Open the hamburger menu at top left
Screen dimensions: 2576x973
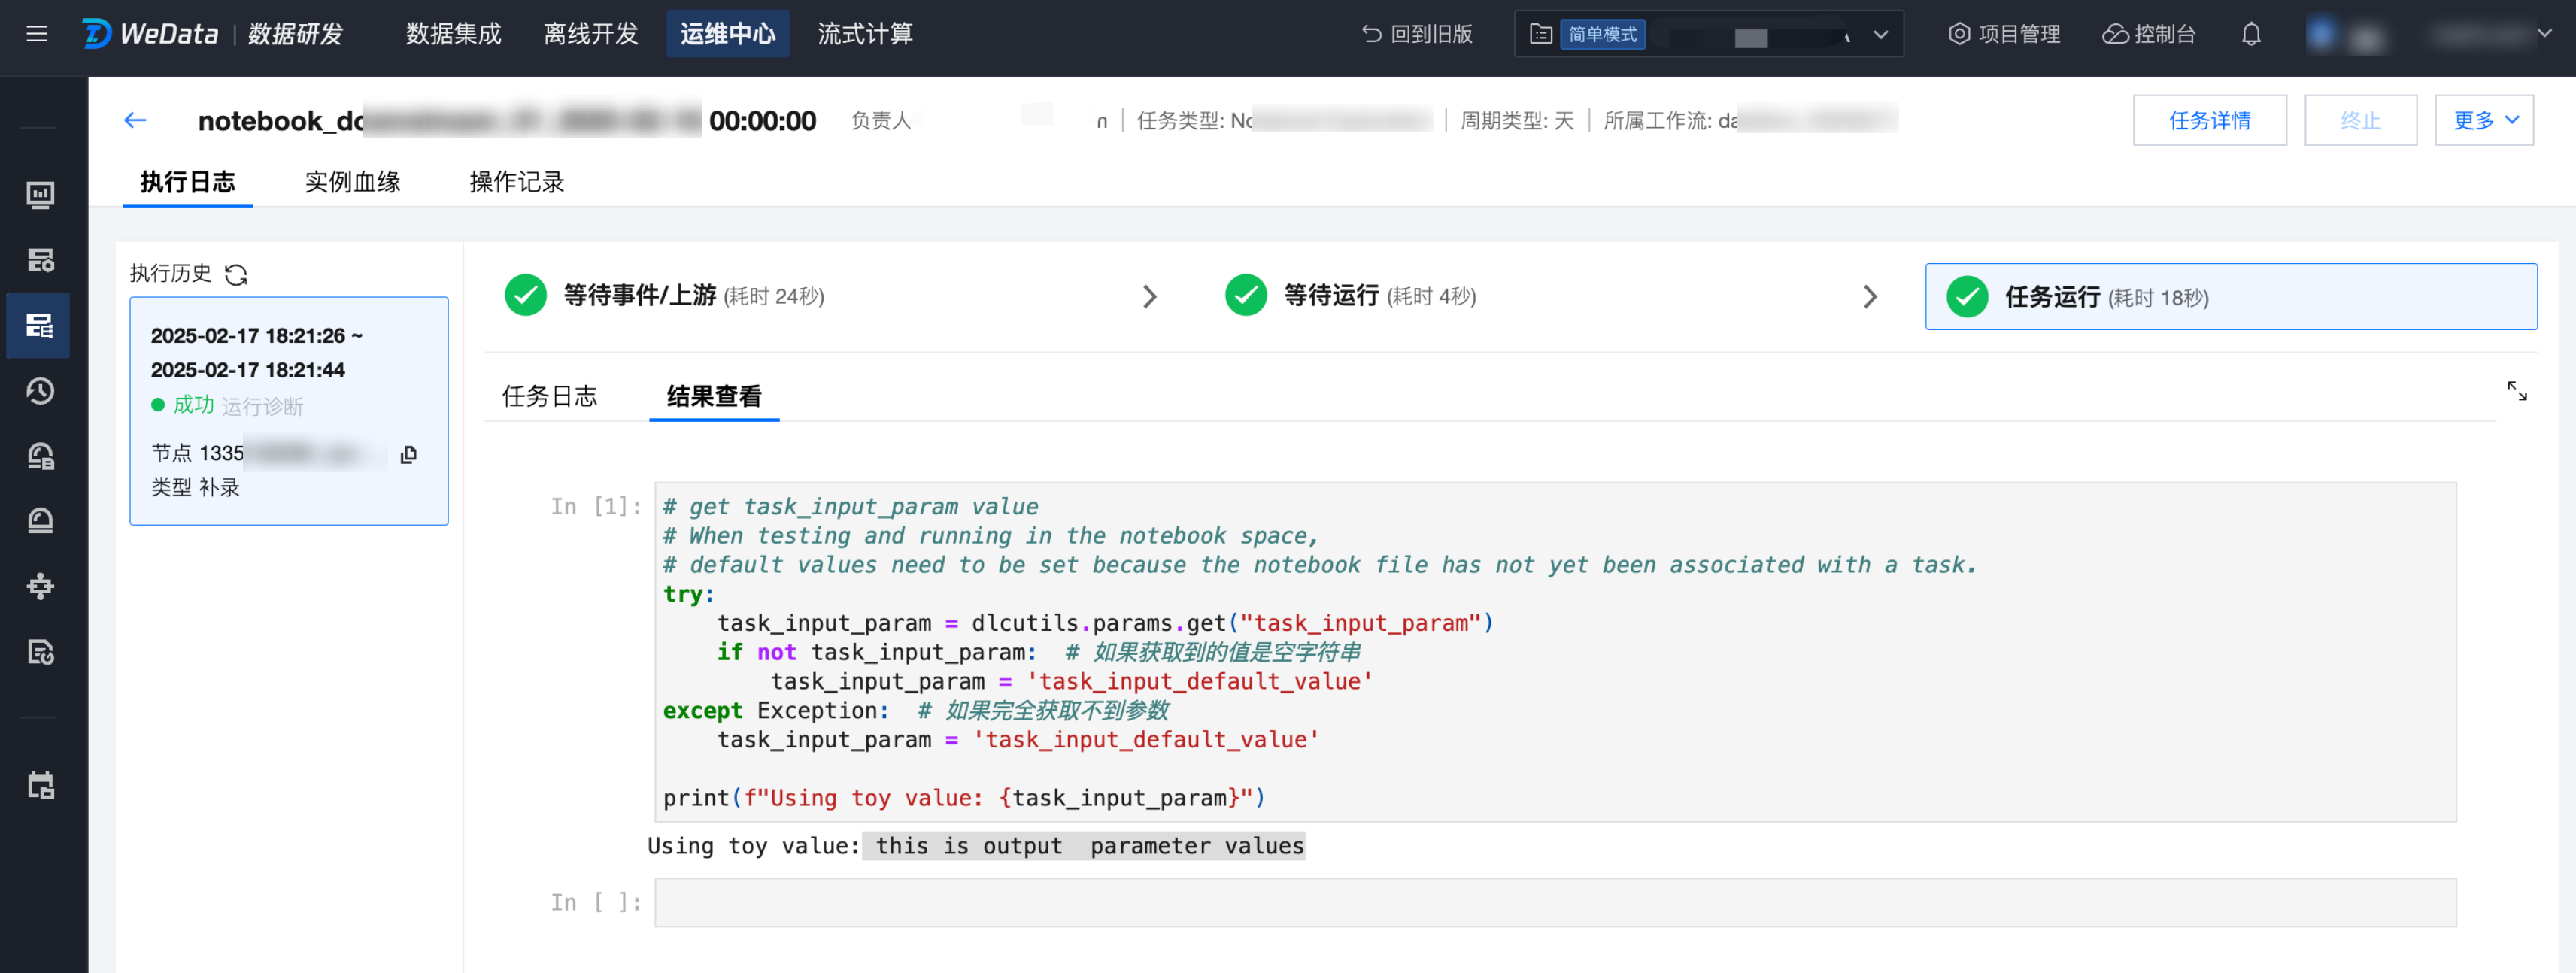point(37,35)
